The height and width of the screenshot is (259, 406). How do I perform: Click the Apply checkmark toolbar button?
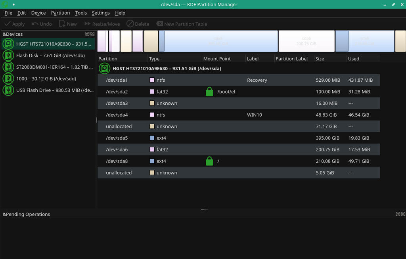pyautogui.click(x=15, y=24)
